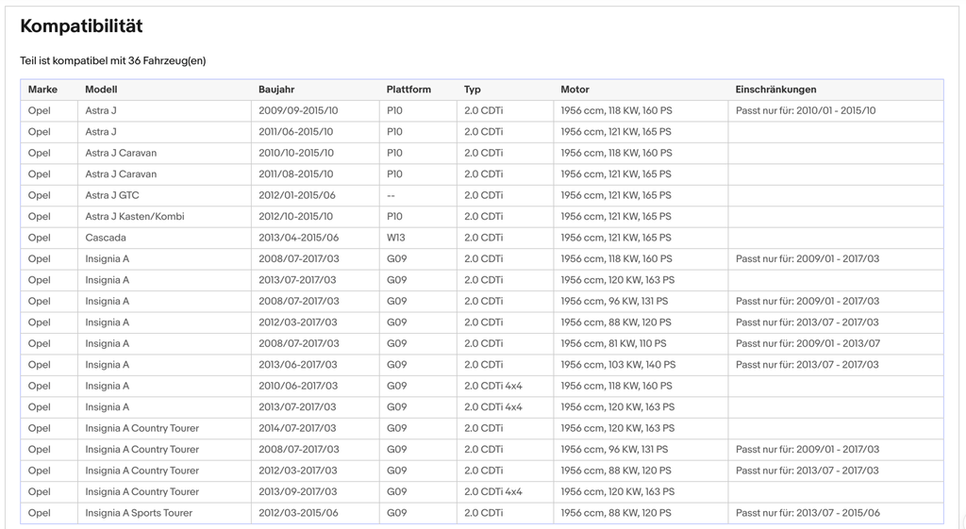The image size is (966, 529).
Task: Click the 81 KW, 110 PS motor cell
Action: point(641,343)
